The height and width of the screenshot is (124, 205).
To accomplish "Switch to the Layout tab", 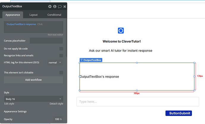I will [34, 15].
